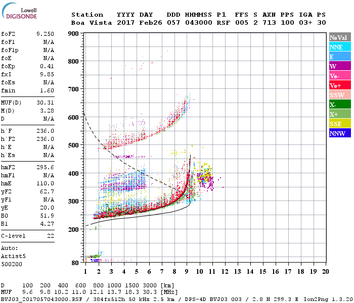
Task: Select the X- dark green legend swatch
Action: (x=340, y=105)
